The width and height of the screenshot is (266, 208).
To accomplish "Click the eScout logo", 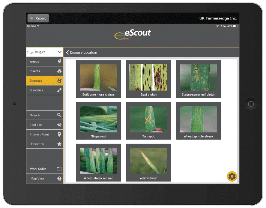I will tap(133, 34).
